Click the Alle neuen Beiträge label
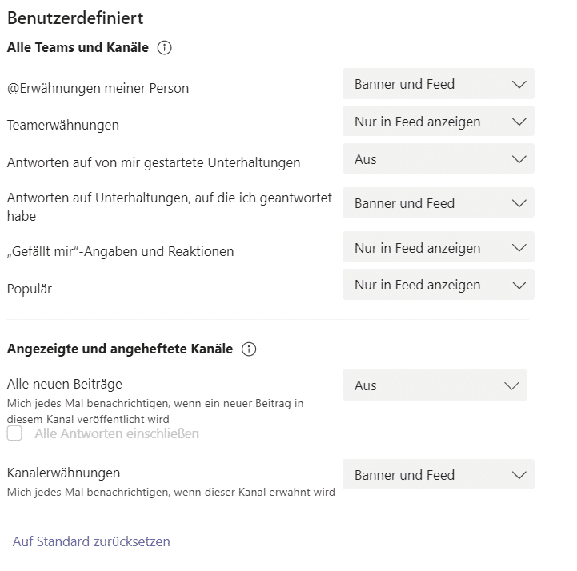 pyautogui.click(x=65, y=384)
